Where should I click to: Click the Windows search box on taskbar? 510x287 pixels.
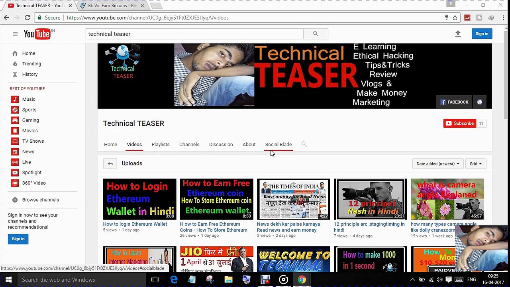pos(82,280)
